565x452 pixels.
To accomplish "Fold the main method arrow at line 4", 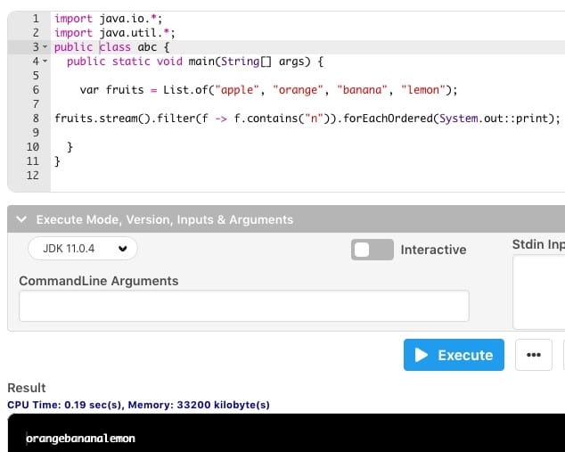I will coord(45,62).
